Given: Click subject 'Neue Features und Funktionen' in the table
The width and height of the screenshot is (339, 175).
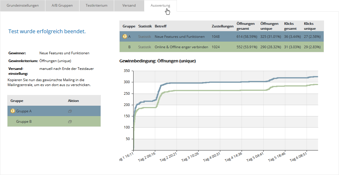Looking at the screenshot, I should point(180,37).
